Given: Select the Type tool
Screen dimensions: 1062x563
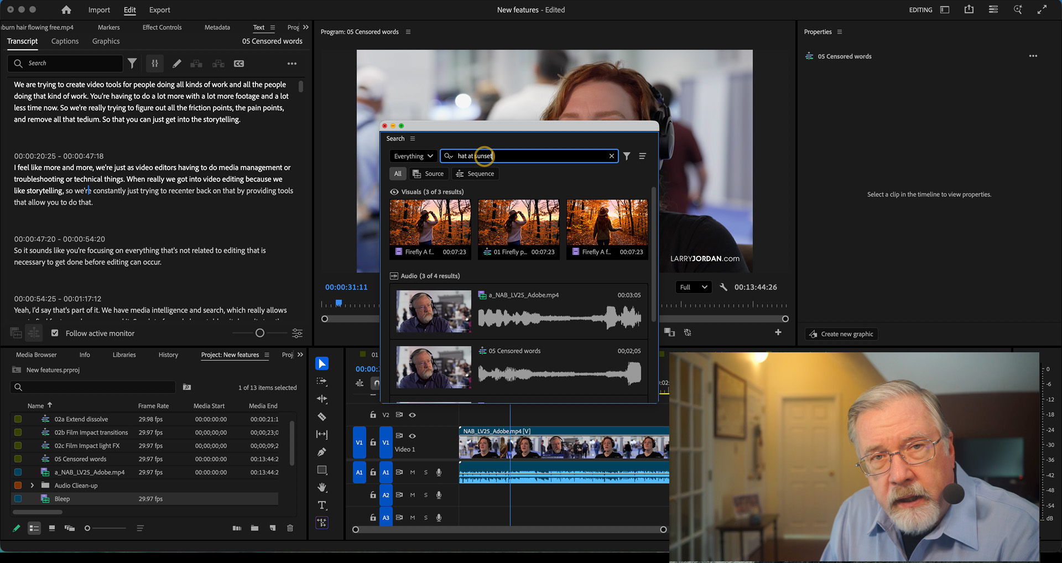Looking at the screenshot, I should tap(322, 505).
